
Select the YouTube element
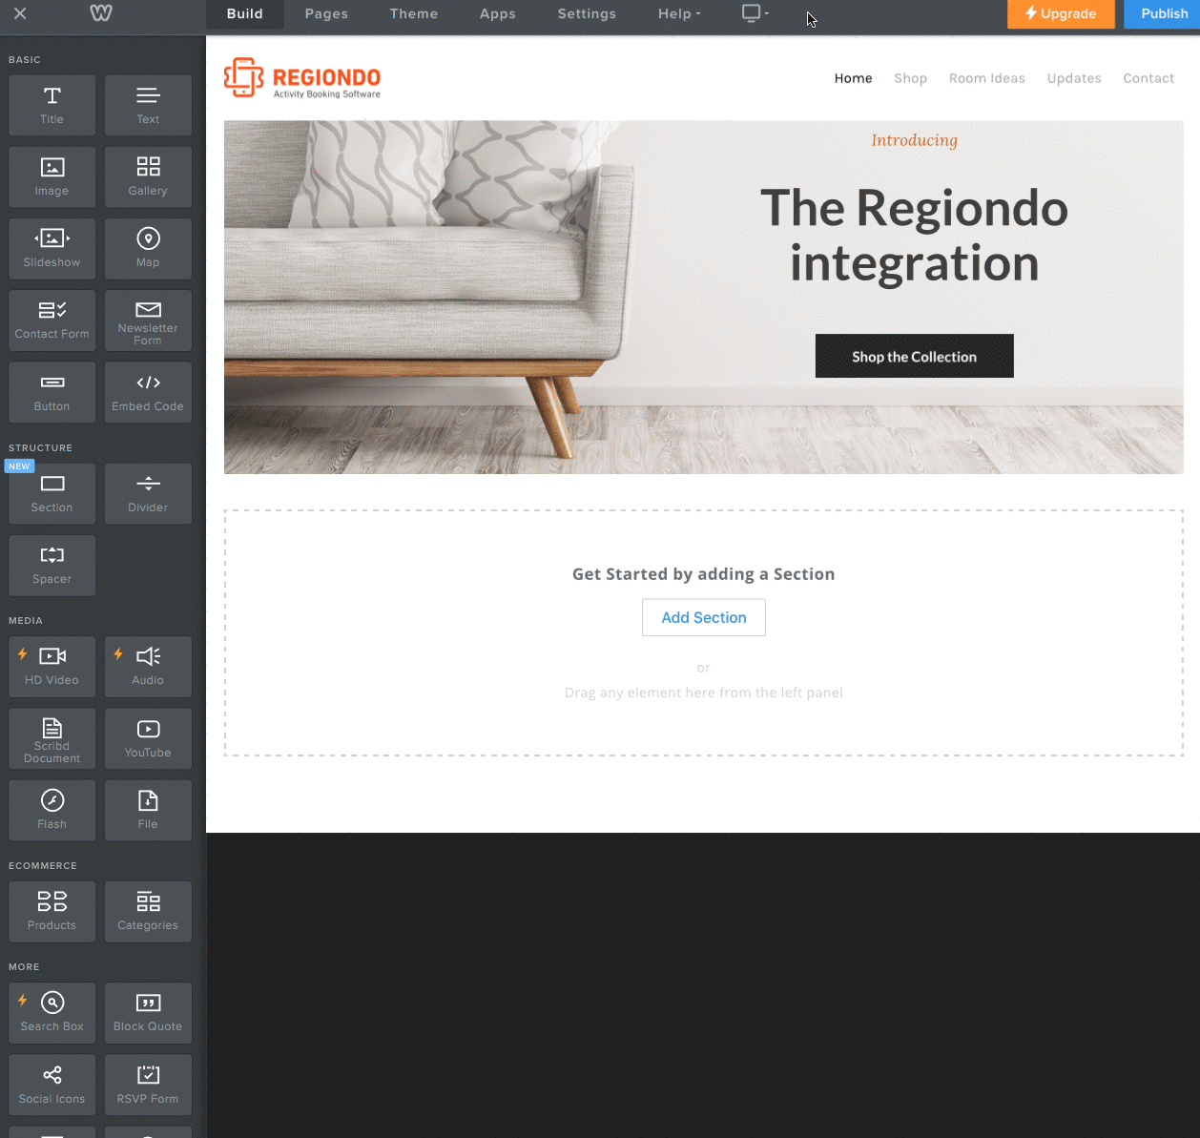(148, 738)
